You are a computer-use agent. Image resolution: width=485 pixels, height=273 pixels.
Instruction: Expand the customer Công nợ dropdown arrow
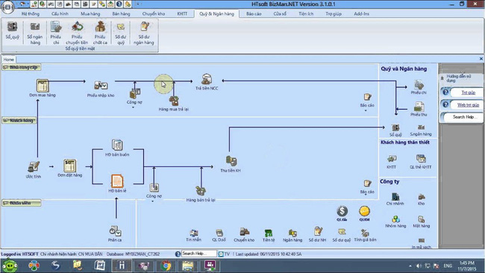click(152, 201)
